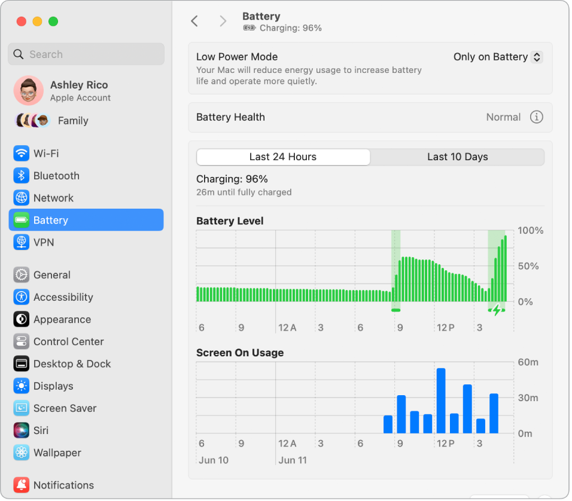The height and width of the screenshot is (501, 572).
Task: Select the Wi-Fi settings icon
Action: pos(22,153)
